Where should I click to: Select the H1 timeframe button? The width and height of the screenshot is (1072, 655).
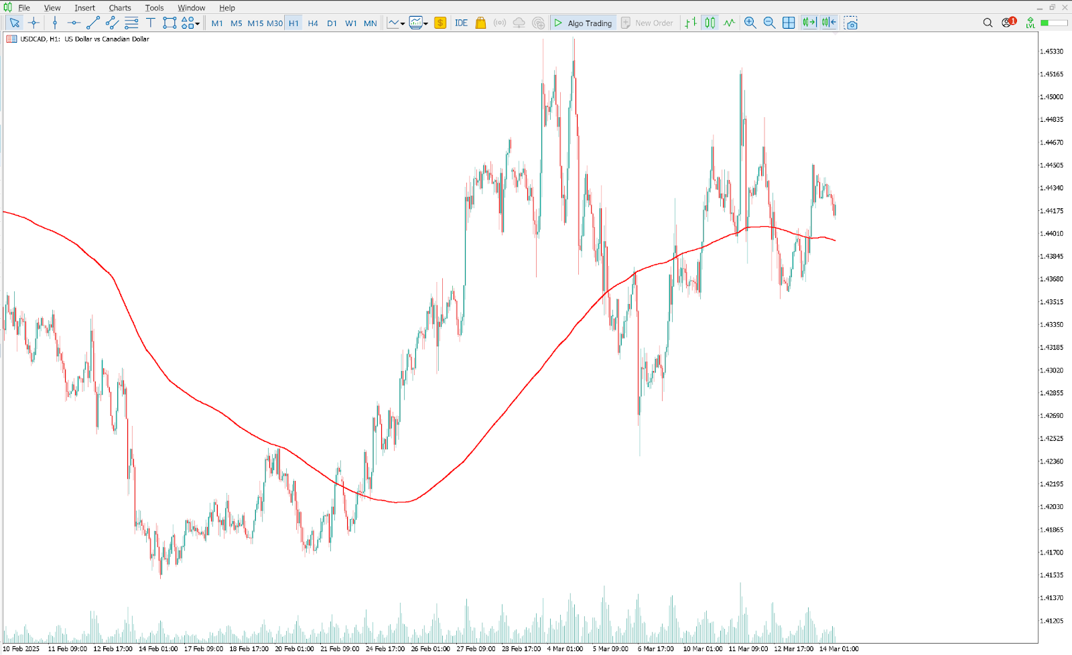click(x=293, y=23)
